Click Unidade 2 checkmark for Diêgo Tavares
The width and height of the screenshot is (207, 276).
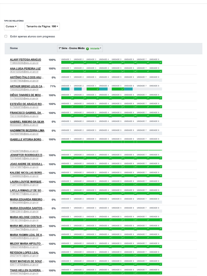click(x=85, y=98)
